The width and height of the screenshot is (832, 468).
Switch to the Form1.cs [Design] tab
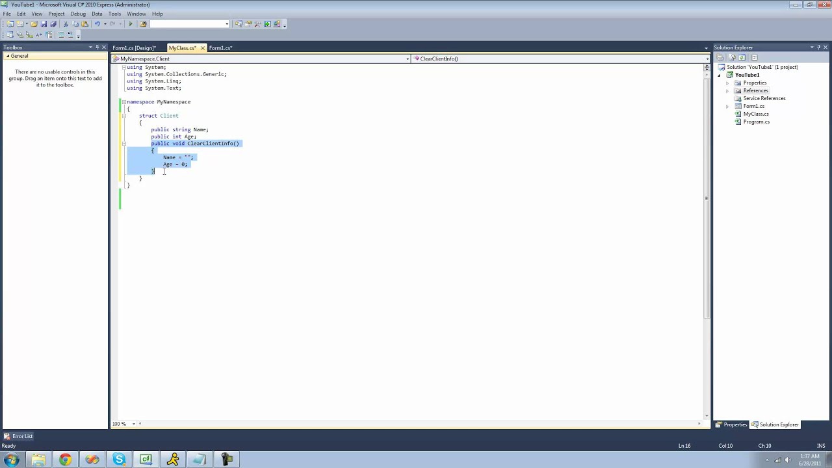click(x=135, y=48)
